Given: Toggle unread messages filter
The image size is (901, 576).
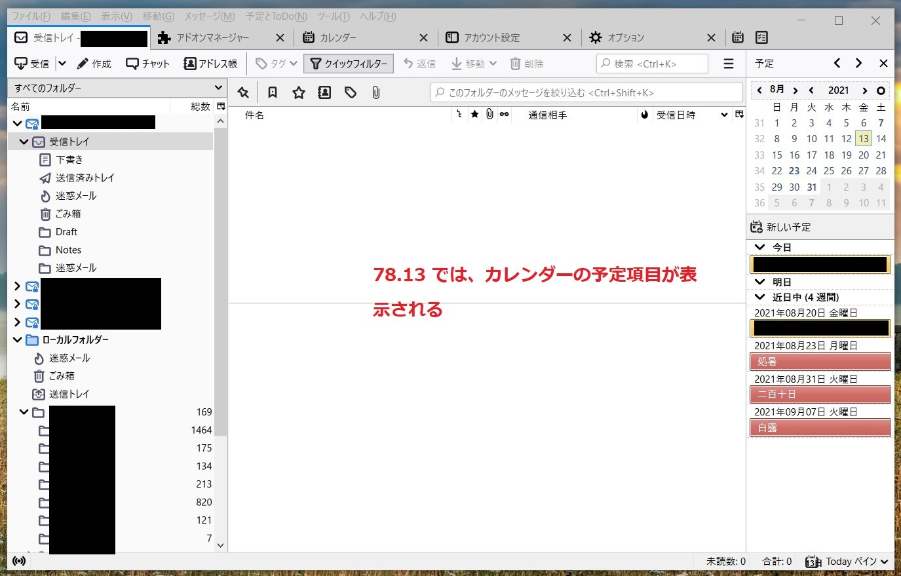Looking at the screenshot, I should click(x=273, y=93).
